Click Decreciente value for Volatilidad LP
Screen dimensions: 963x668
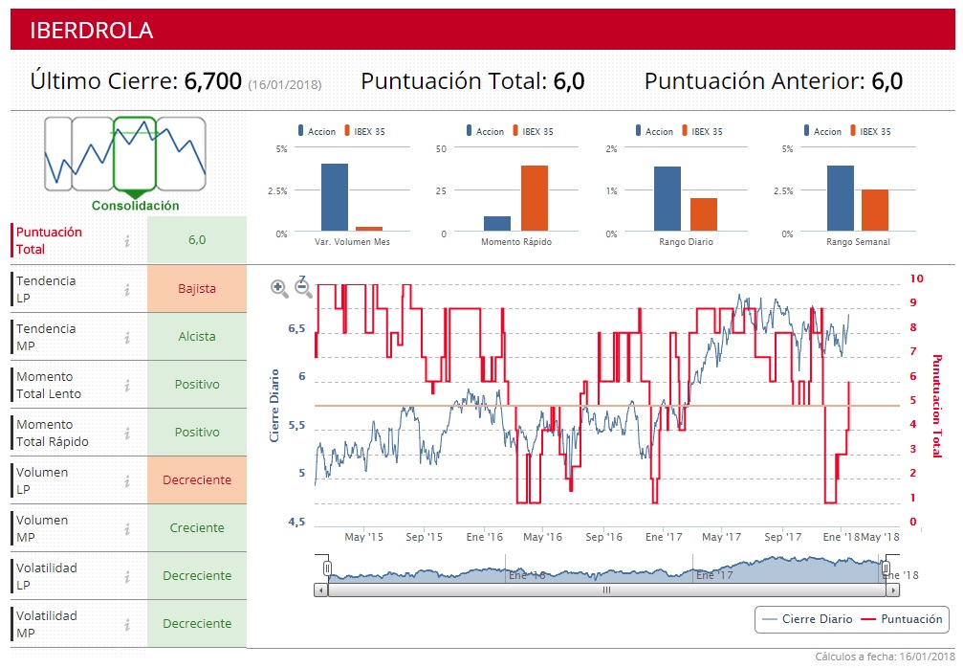197,576
